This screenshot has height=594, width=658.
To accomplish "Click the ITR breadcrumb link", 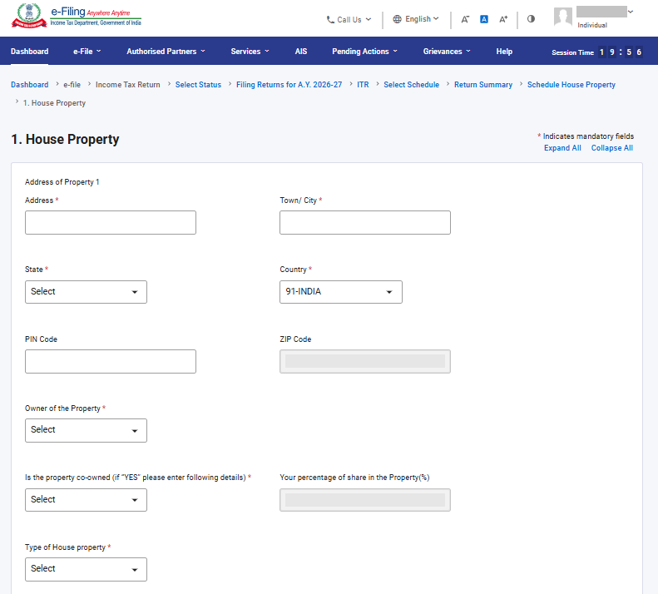I will pyautogui.click(x=363, y=84).
